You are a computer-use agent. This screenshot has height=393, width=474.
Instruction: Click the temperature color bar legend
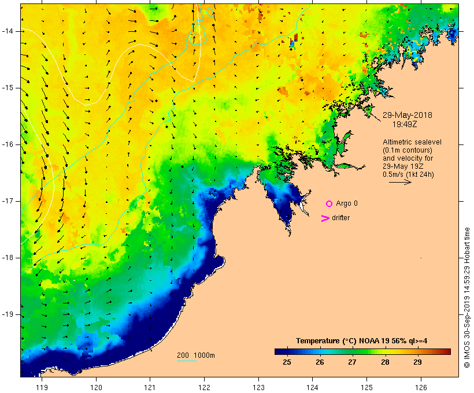(362, 351)
